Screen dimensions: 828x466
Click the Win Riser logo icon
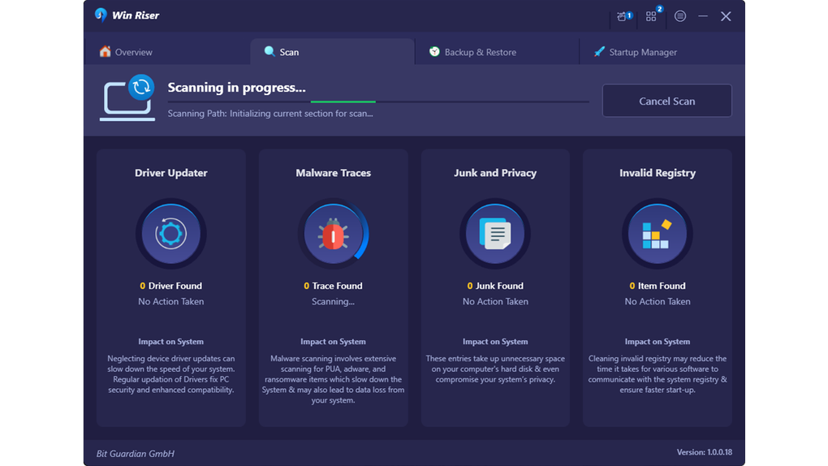tap(101, 15)
